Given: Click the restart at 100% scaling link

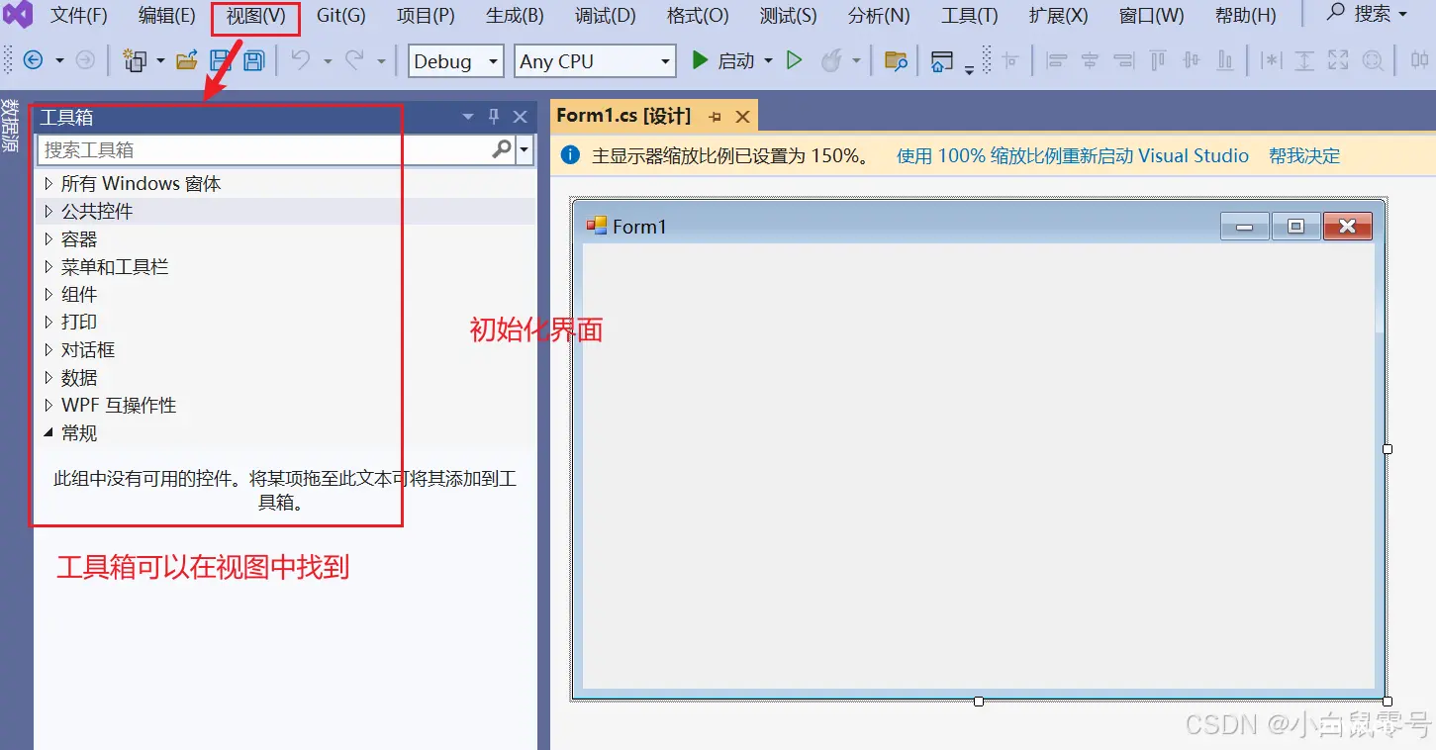Looking at the screenshot, I should tap(1073, 155).
